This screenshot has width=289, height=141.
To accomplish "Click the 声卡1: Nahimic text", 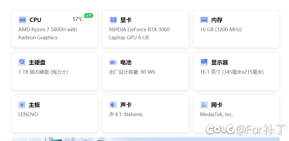I will [x=126, y=114].
